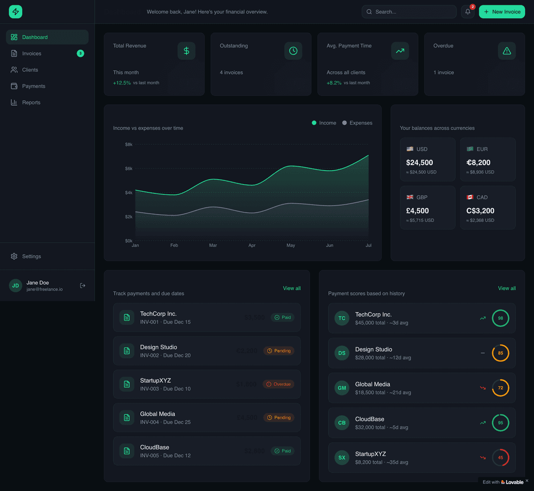Open Clients via its sidebar icon
This screenshot has height=491, width=534.
click(14, 70)
